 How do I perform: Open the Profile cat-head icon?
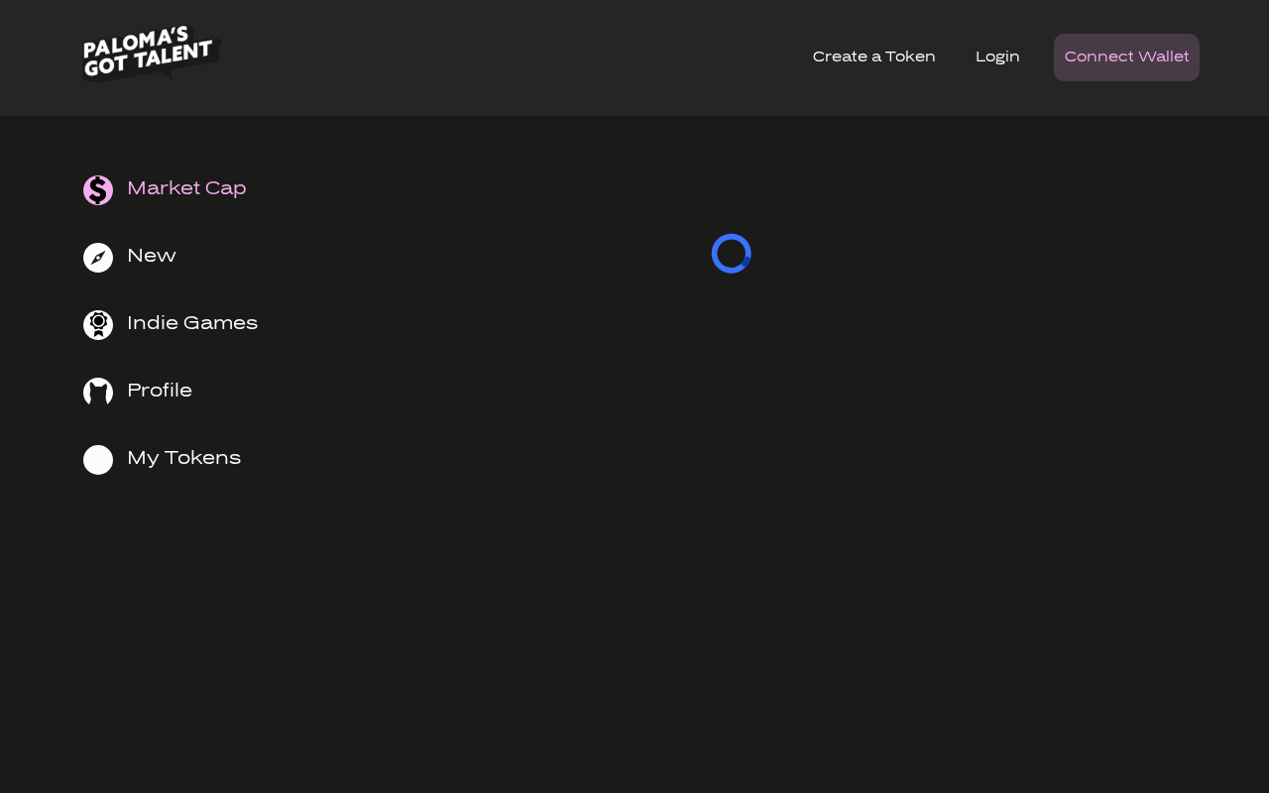click(98, 393)
